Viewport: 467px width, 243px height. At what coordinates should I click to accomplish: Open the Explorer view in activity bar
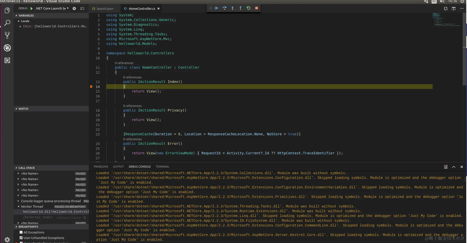tap(7, 11)
